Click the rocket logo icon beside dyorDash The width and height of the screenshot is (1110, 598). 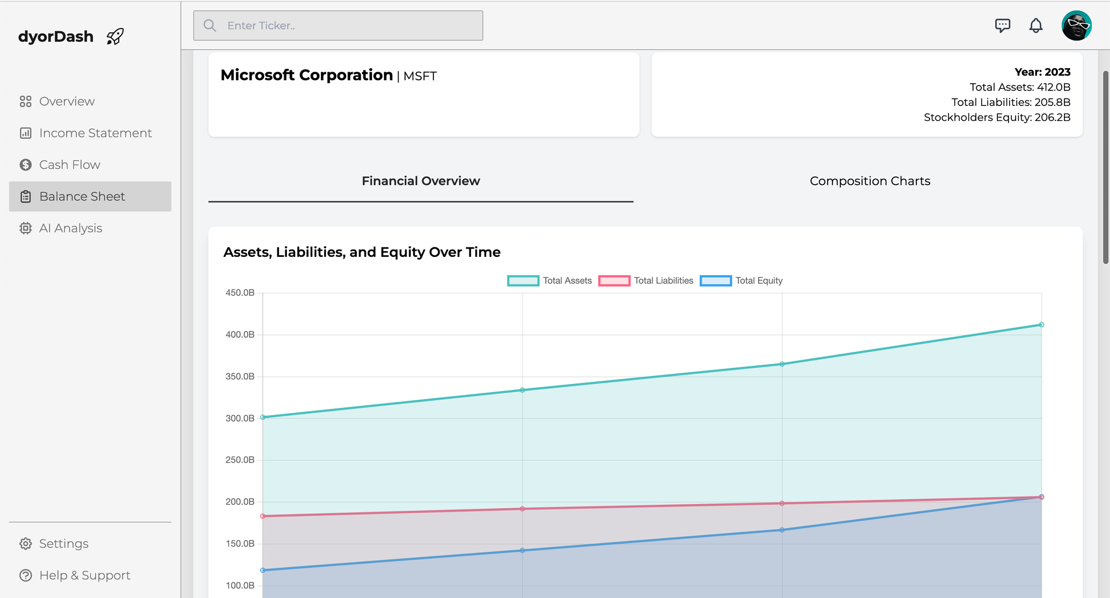click(x=115, y=37)
